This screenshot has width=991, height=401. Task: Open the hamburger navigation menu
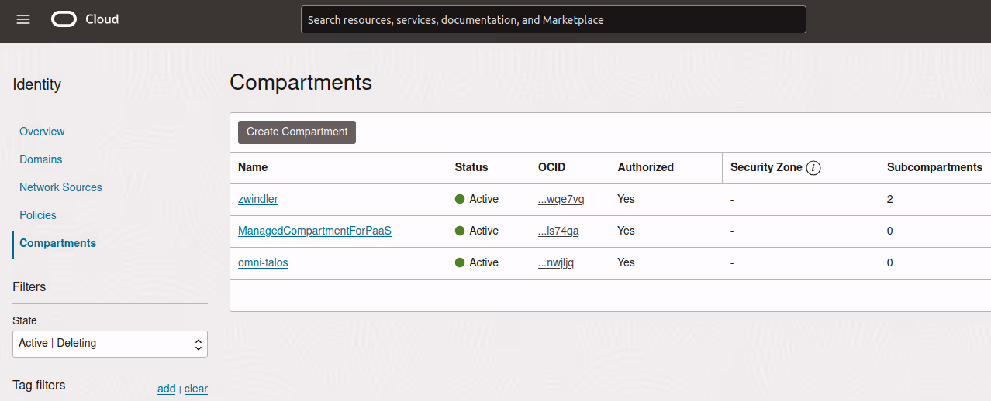coord(23,19)
